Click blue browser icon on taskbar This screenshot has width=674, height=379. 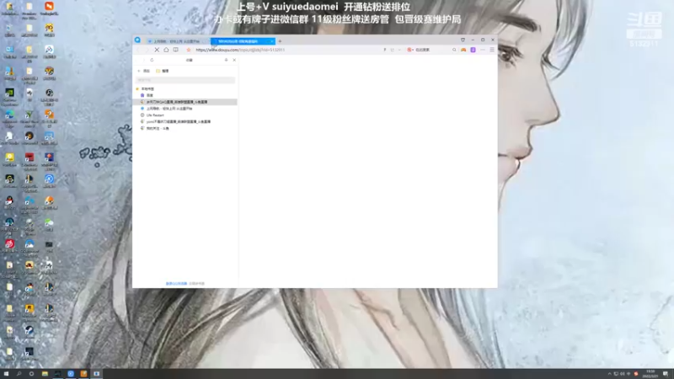point(71,374)
